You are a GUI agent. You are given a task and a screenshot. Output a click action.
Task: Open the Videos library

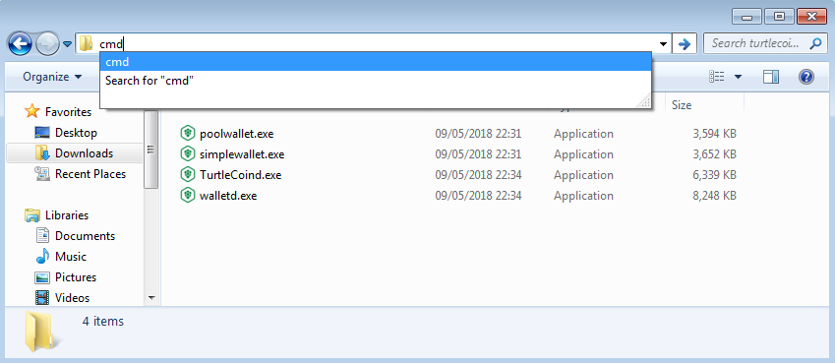[73, 298]
